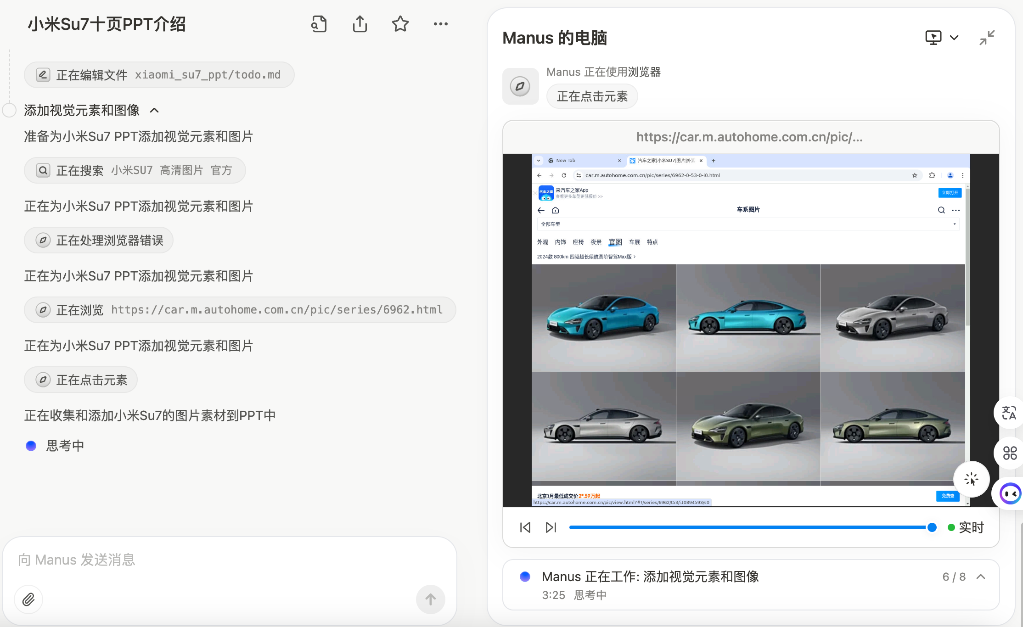The image size is (1023, 627).
Task: Close the 汽车之家 browser tab
Action: [x=701, y=161]
